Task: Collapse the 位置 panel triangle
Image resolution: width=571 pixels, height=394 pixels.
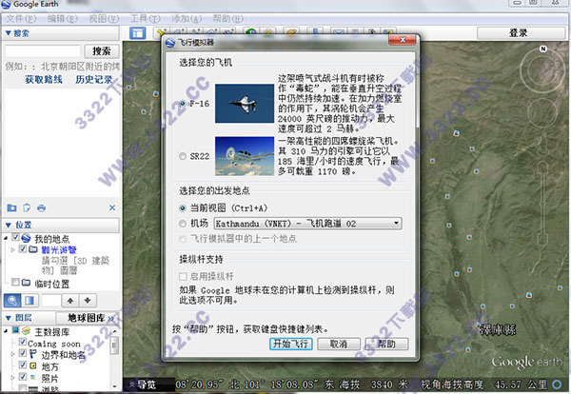Action: 8,225
